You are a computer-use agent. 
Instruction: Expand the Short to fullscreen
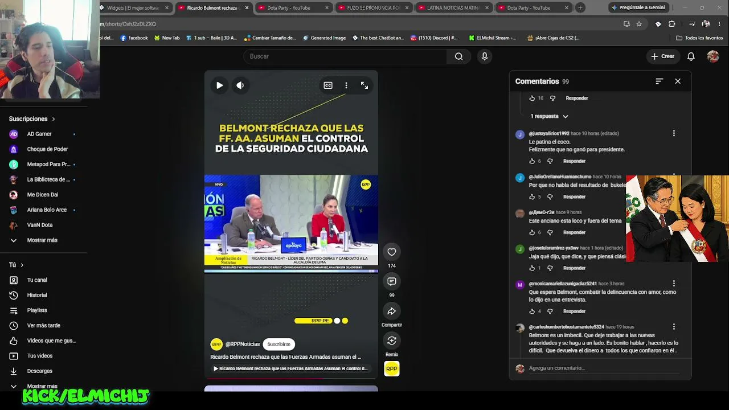tap(364, 85)
